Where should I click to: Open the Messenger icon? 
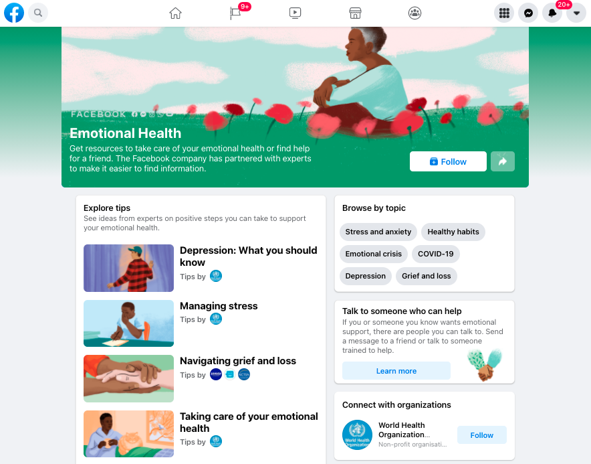528,13
